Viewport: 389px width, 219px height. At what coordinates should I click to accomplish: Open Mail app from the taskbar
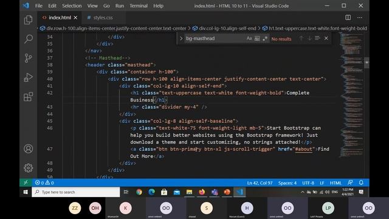pyautogui.click(x=177, y=192)
